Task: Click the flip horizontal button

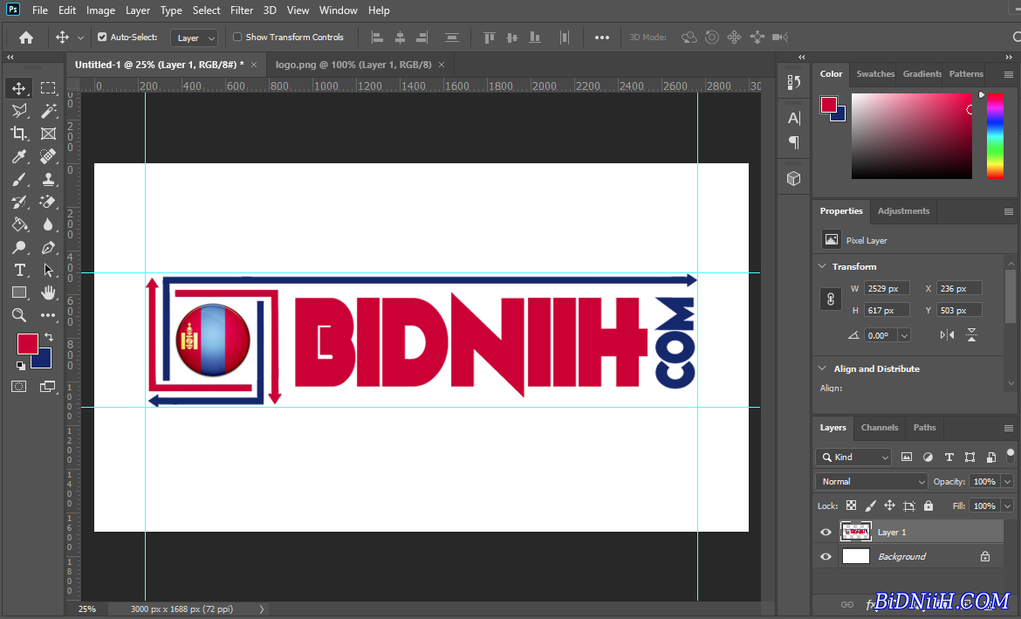Action: 948,335
